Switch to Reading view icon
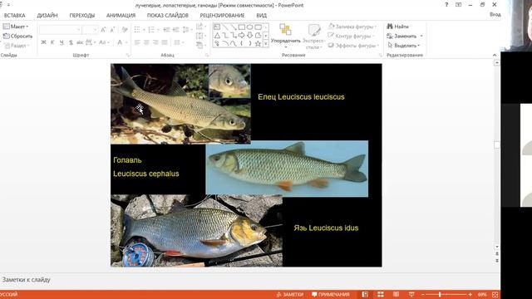 [x=396, y=295]
